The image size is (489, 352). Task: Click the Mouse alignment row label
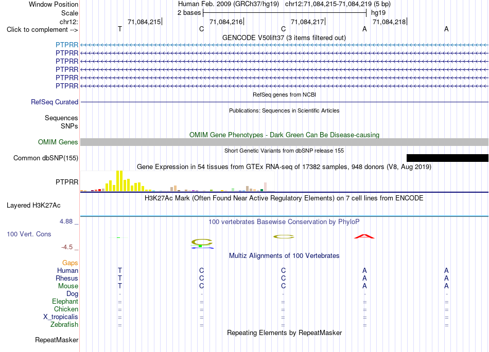coord(68,286)
